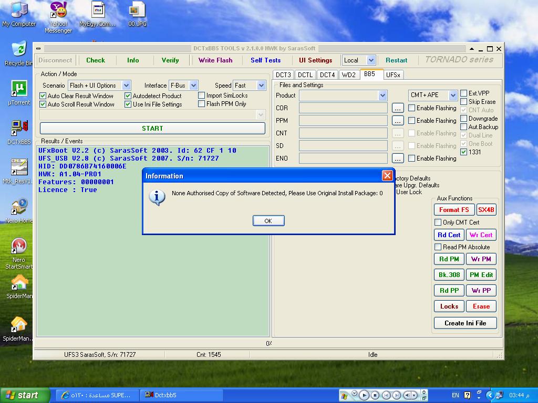Open My Computer desktop icon
538x403 pixels.
click(19, 14)
